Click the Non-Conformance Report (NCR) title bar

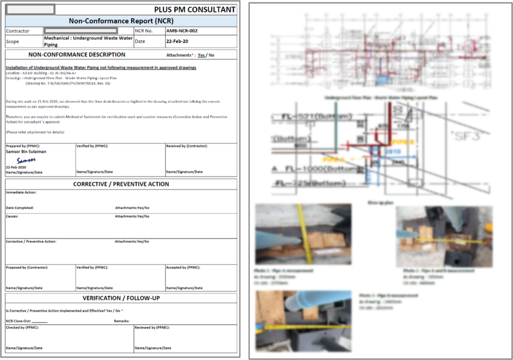coord(120,20)
